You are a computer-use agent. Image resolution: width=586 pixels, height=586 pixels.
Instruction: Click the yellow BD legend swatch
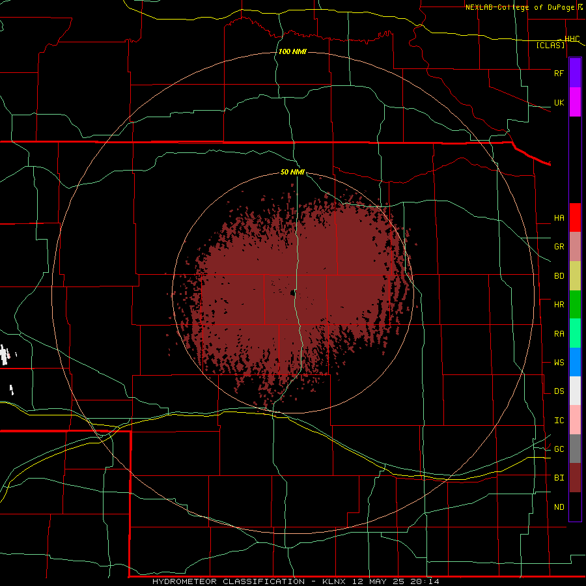click(x=575, y=276)
